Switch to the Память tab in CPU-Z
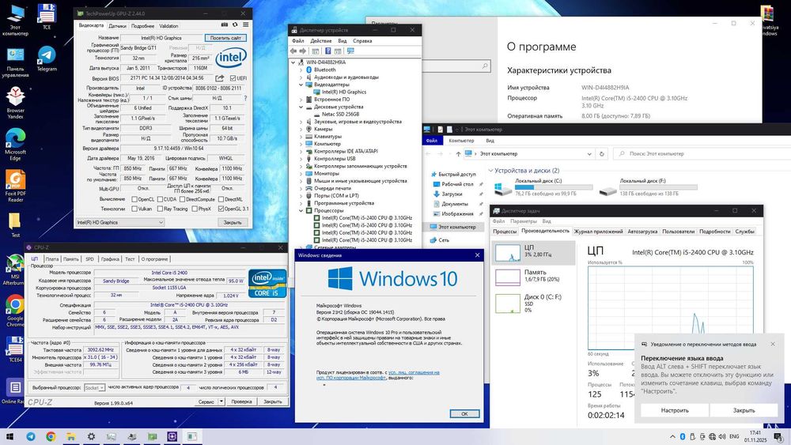Image resolution: width=791 pixels, height=445 pixels. point(70,259)
